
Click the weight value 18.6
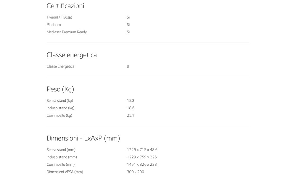(x=131, y=108)
